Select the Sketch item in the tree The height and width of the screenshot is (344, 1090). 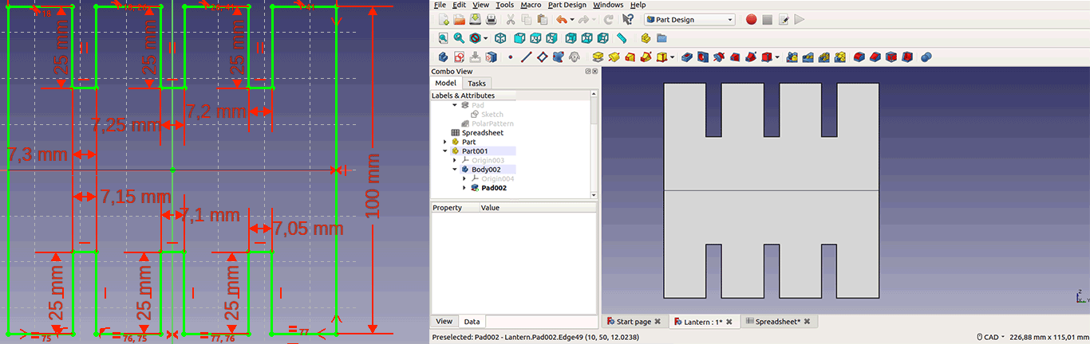487,114
